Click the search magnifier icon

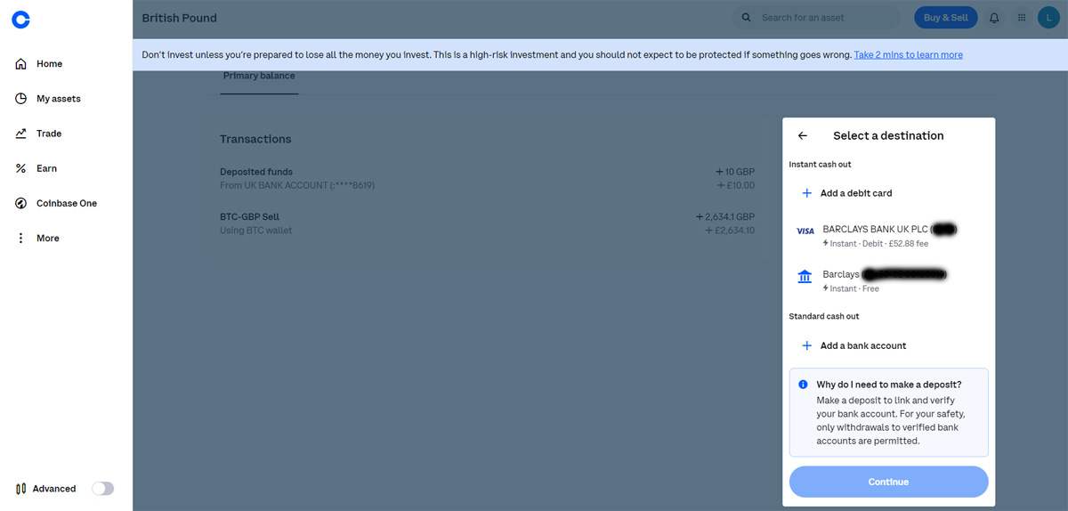(x=747, y=18)
